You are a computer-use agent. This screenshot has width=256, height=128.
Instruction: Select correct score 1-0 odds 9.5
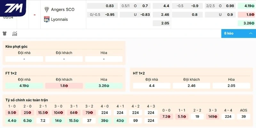(12, 113)
